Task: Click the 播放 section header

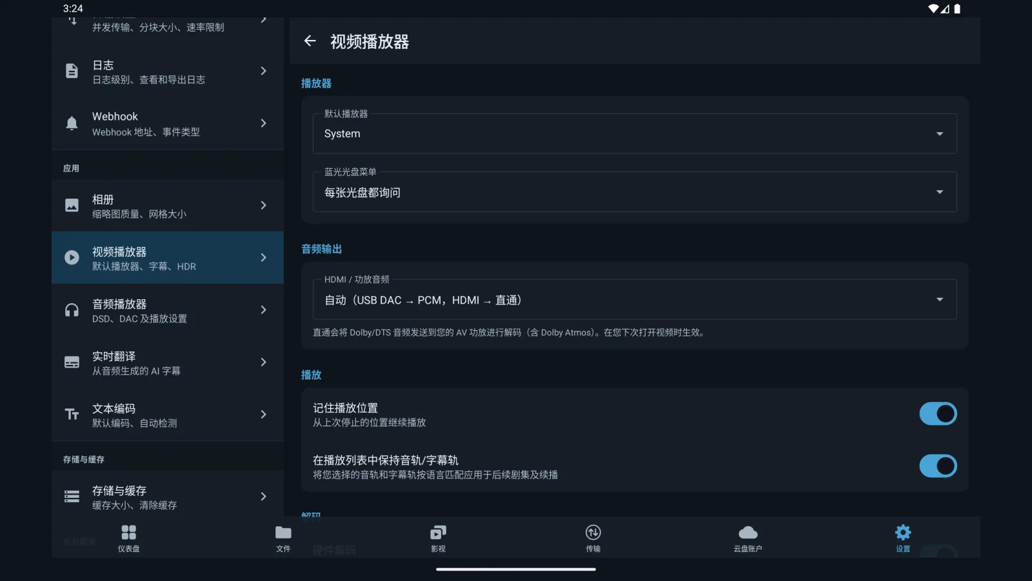Action: point(311,375)
